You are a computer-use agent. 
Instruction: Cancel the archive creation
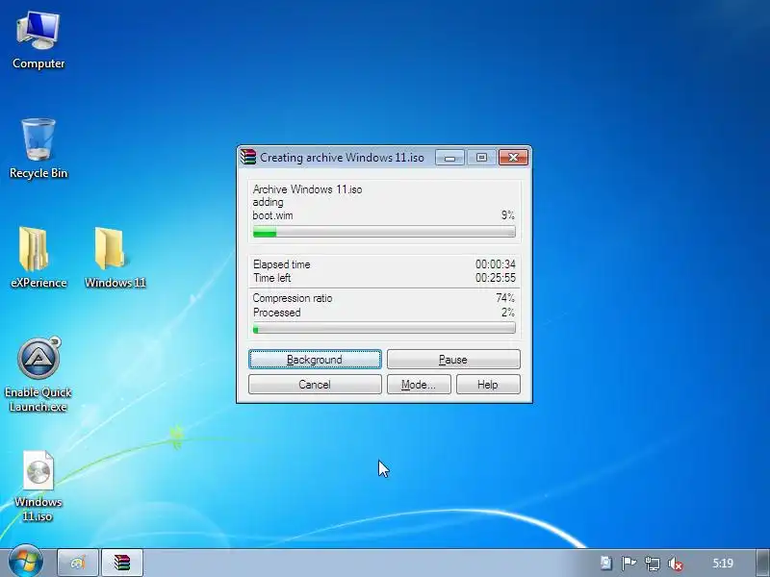tap(315, 384)
